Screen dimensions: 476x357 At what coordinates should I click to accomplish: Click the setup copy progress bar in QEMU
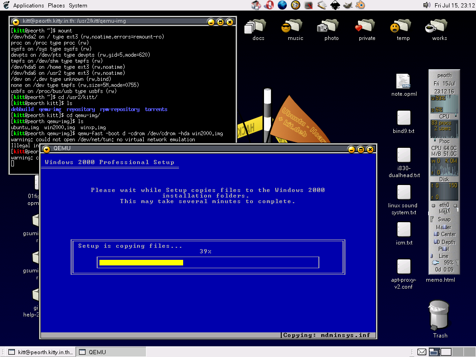(x=208, y=263)
